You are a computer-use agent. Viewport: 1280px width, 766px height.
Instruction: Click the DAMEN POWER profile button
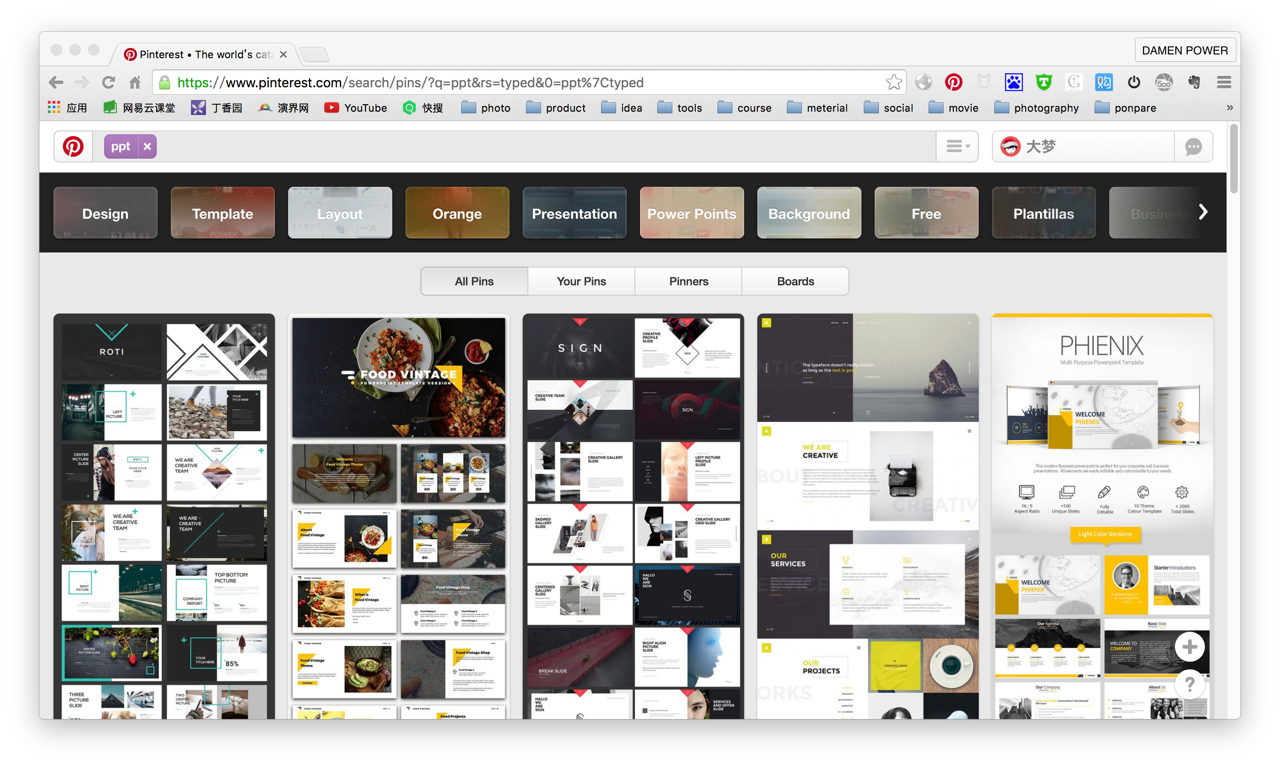1185,51
